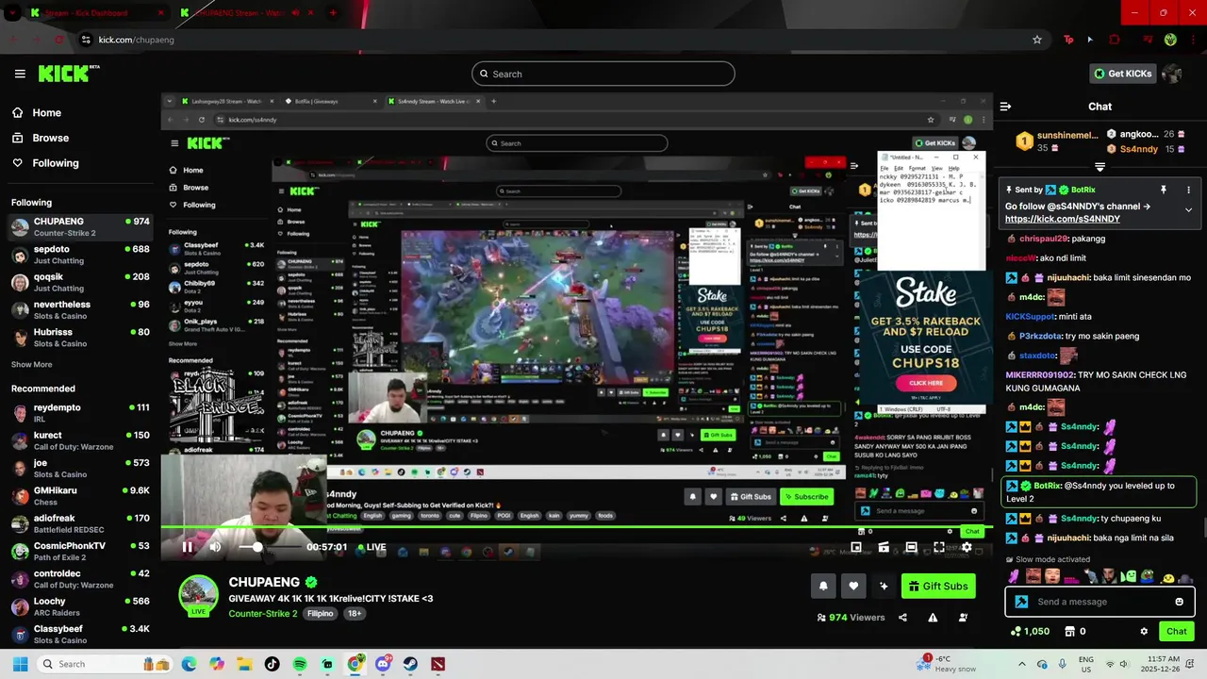Share the stream via share icon
The height and width of the screenshot is (679, 1207).
[902, 618]
